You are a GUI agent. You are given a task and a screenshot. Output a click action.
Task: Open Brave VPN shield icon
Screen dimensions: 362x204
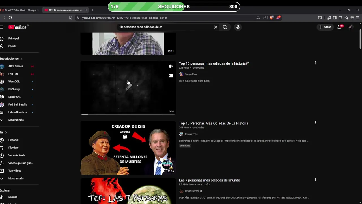[352, 18]
